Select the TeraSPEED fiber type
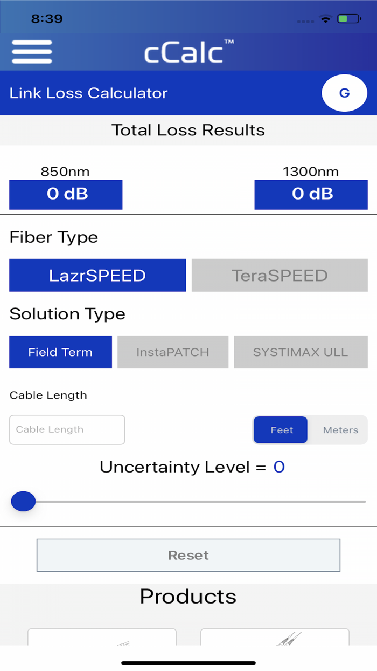Viewport: 377px width, 671px height. pos(279,275)
